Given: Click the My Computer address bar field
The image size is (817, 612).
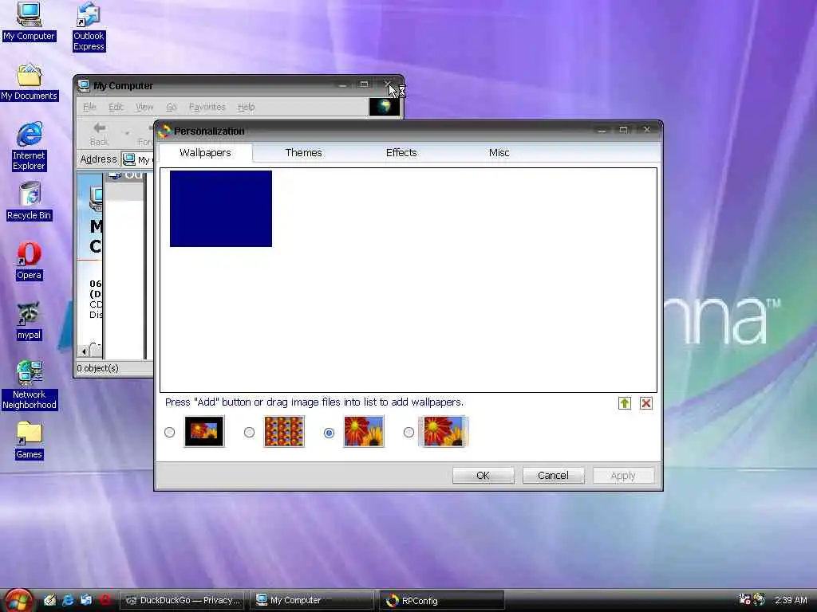Looking at the screenshot, I should point(137,159).
